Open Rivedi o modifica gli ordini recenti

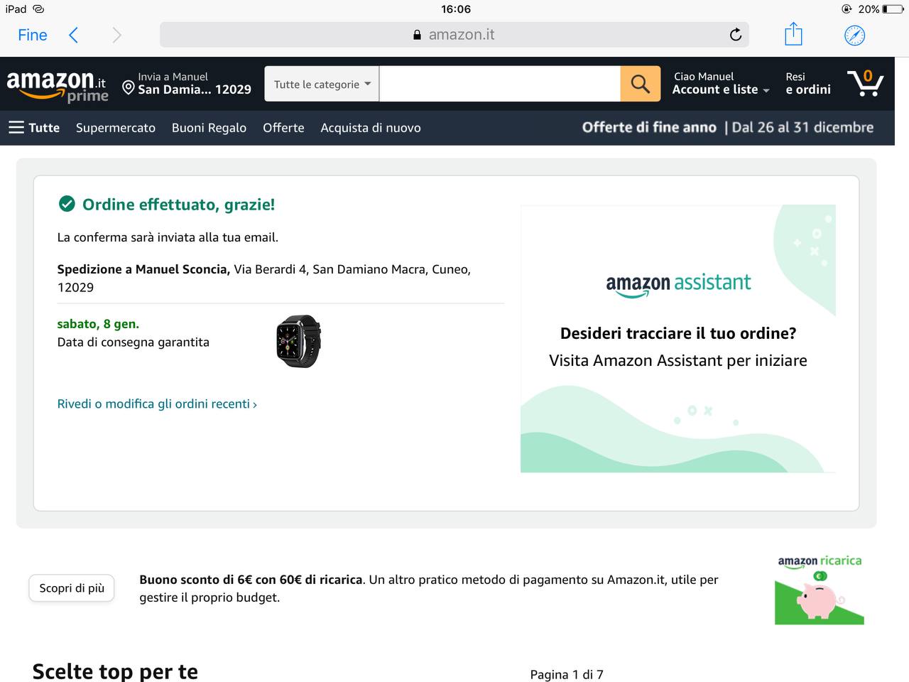coord(157,404)
